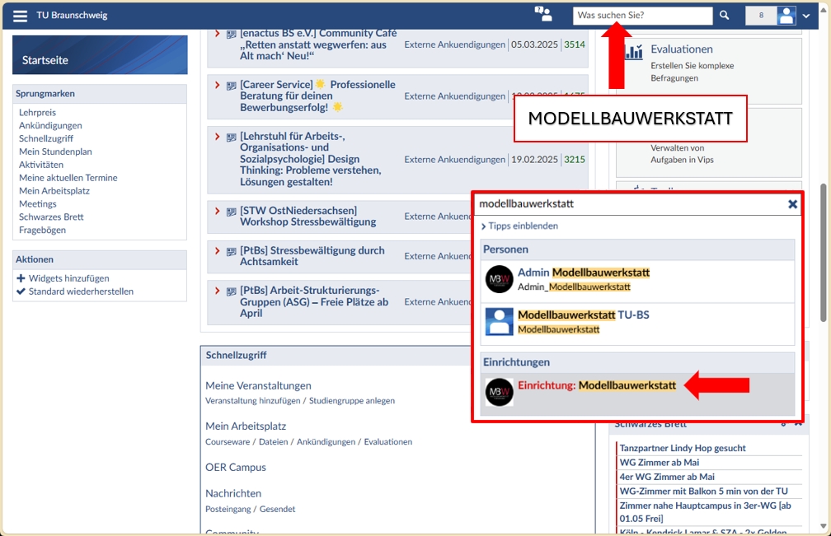
Task: Open 'WG-Zimmer mit Balkon' posting
Action: tap(704, 491)
